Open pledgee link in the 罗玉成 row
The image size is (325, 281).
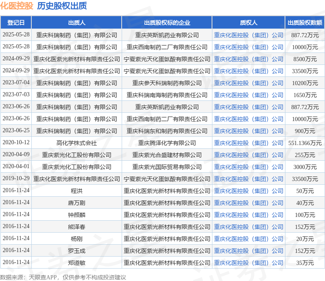coord(248,251)
